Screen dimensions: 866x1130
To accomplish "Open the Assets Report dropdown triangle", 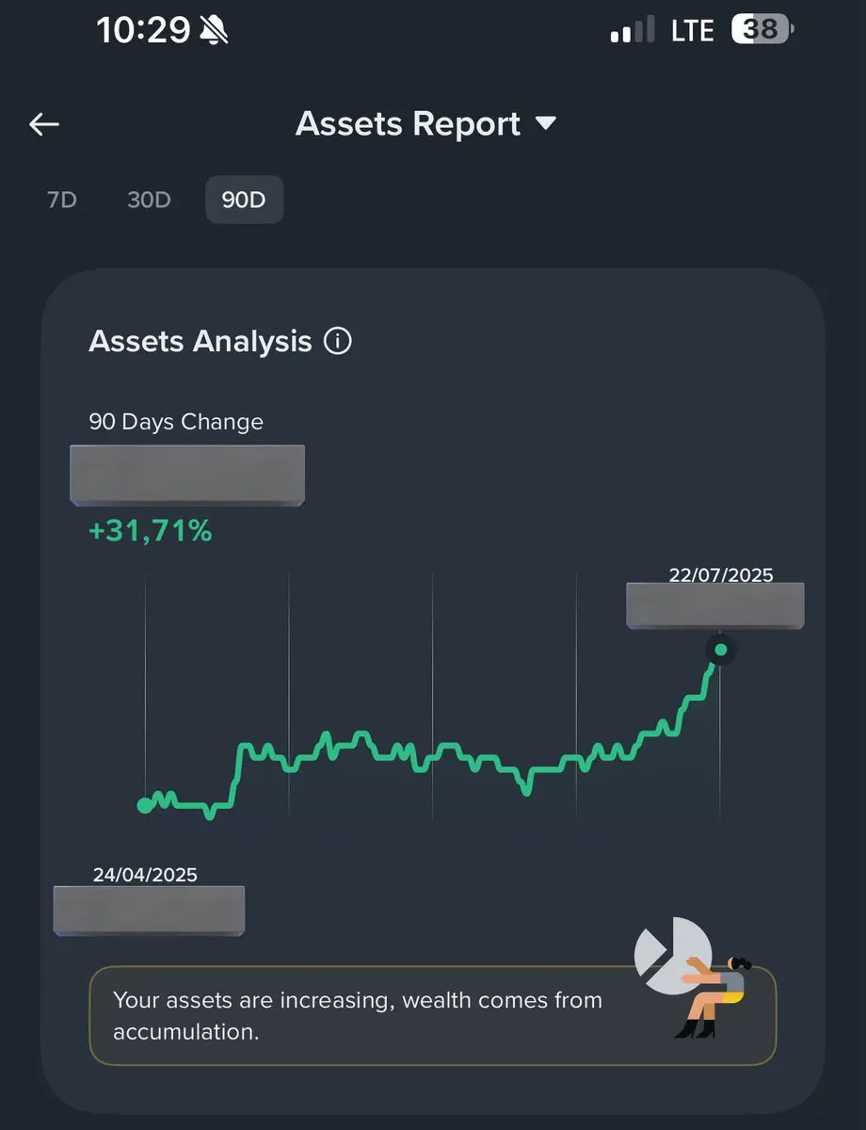I will tap(546, 124).
